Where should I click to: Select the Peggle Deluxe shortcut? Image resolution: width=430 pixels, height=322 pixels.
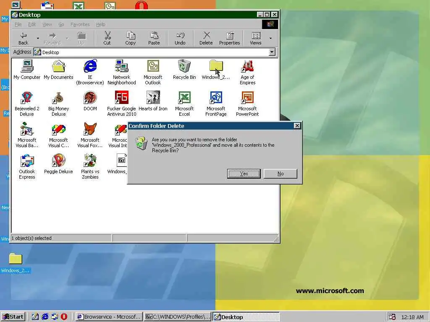pyautogui.click(x=58, y=164)
